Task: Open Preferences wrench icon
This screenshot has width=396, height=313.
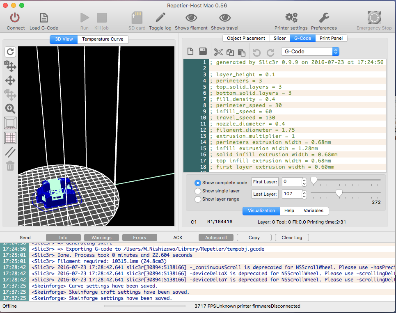Action: [x=324, y=18]
